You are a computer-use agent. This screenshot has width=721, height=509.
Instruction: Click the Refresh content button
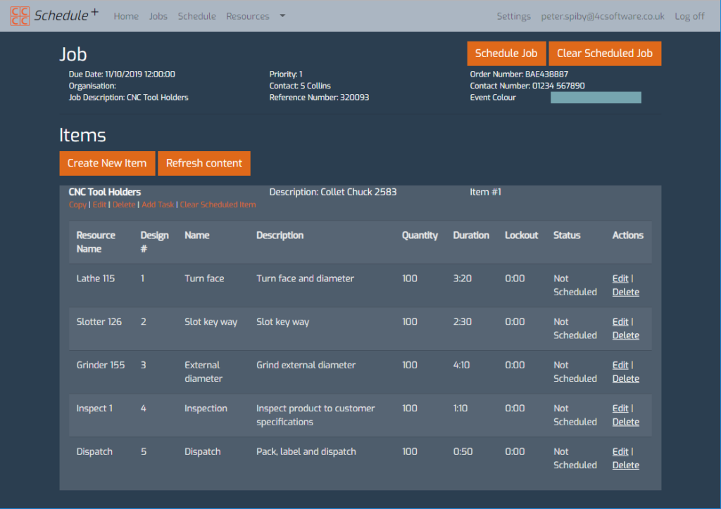click(x=203, y=163)
